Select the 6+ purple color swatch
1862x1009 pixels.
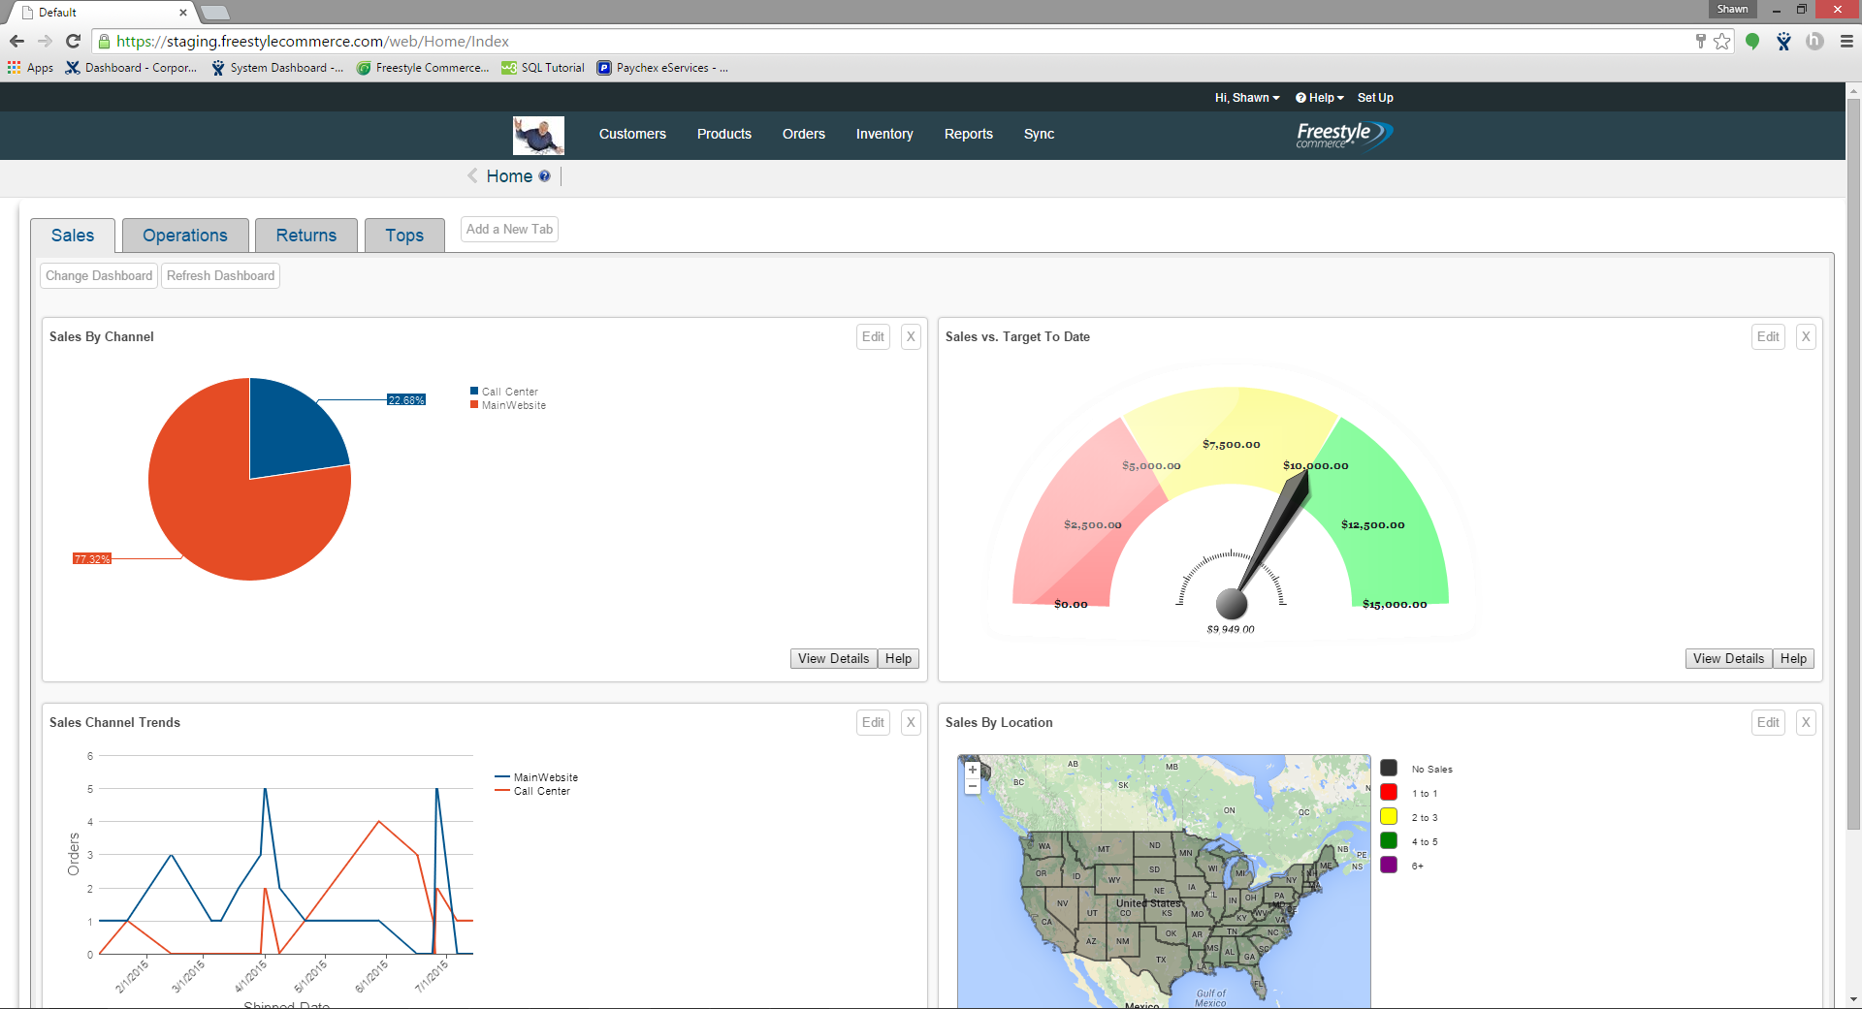[x=1389, y=865]
